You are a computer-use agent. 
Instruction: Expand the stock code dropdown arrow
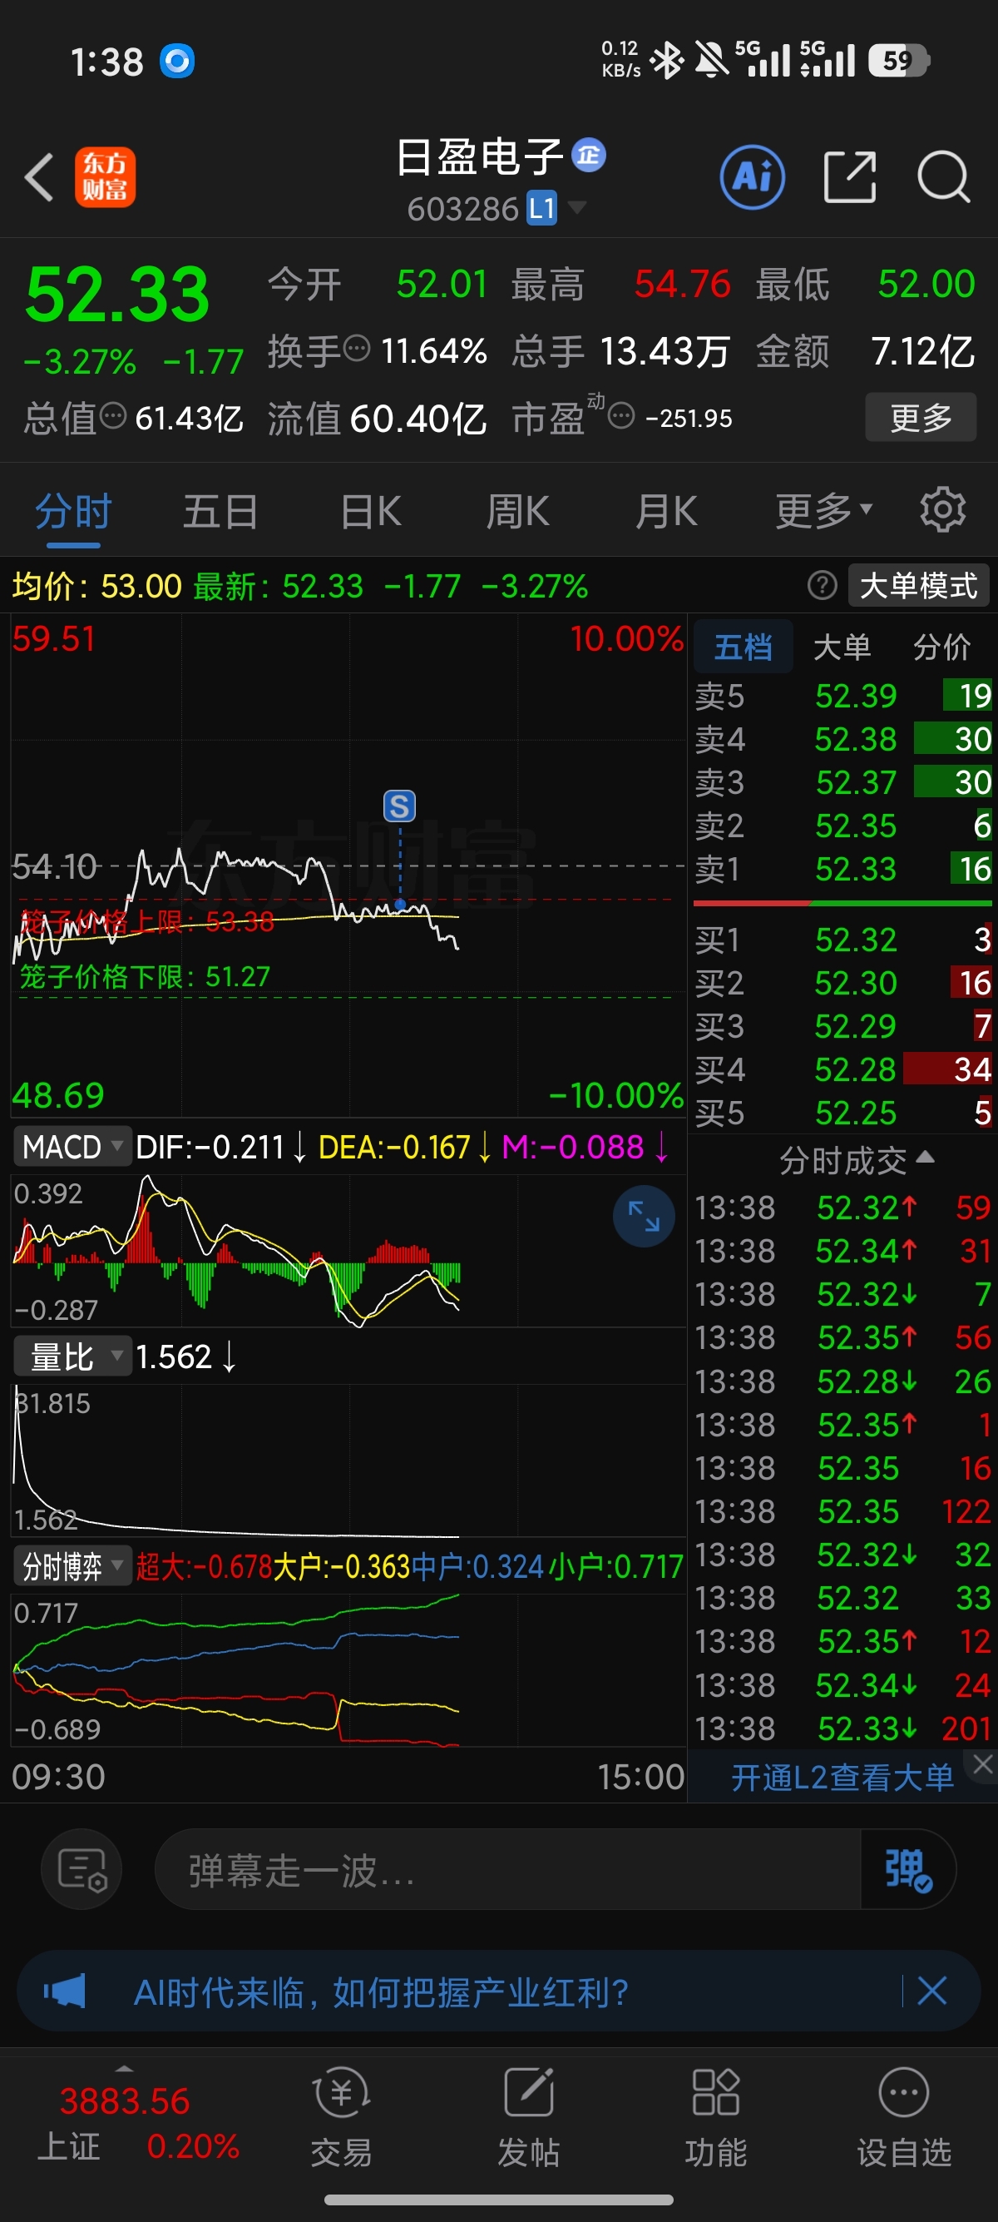[576, 207]
